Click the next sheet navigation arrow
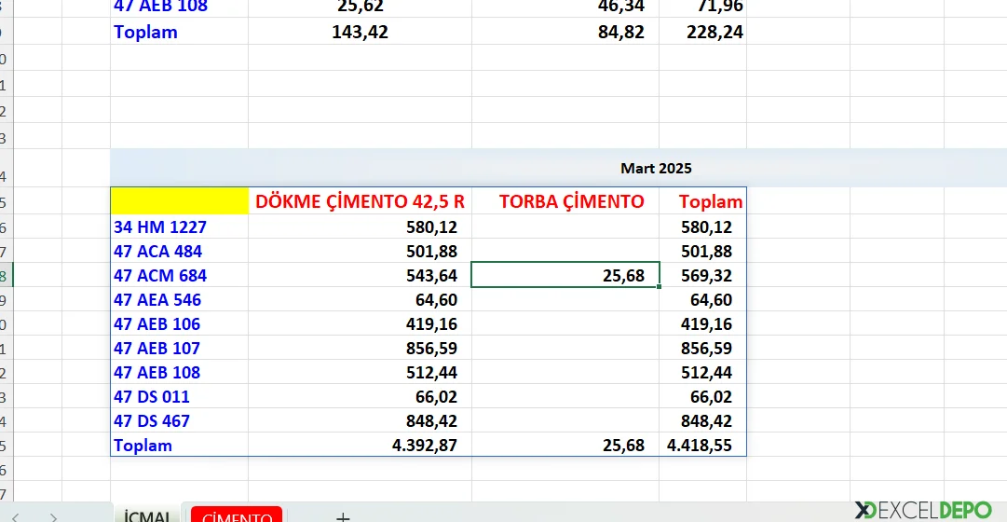Image resolution: width=1007 pixels, height=522 pixels. 54,516
